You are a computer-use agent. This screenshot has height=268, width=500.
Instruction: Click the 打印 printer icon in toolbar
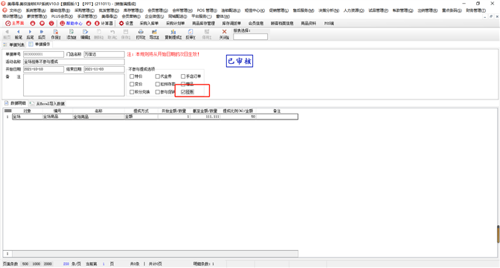(141, 32)
